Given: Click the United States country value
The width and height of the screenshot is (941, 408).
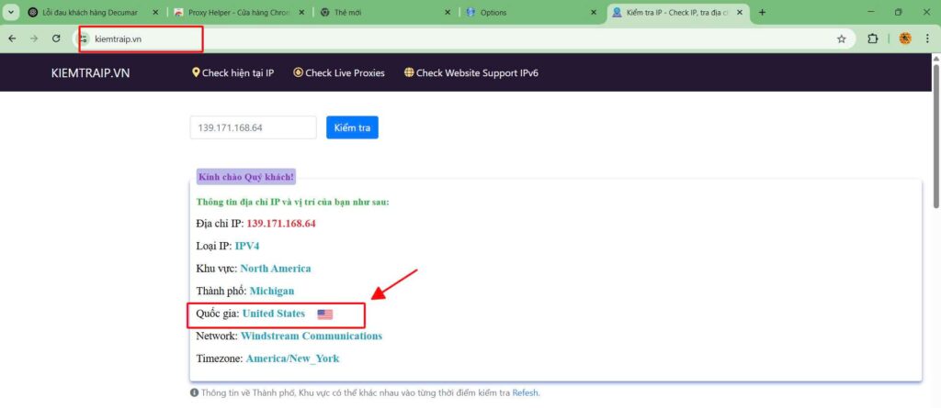Looking at the screenshot, I should [274, 314].
